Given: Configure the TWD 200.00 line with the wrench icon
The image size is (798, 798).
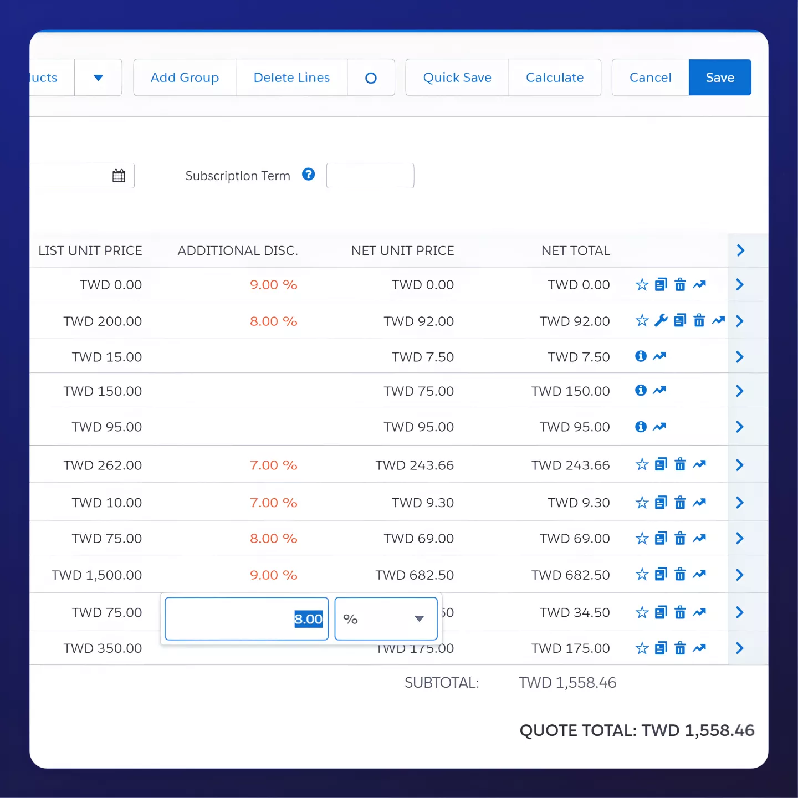Looking at the screenshot, I should 661,320.
